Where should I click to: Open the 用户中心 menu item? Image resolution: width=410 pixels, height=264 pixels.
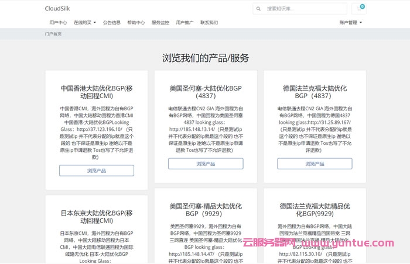[58, 23]
